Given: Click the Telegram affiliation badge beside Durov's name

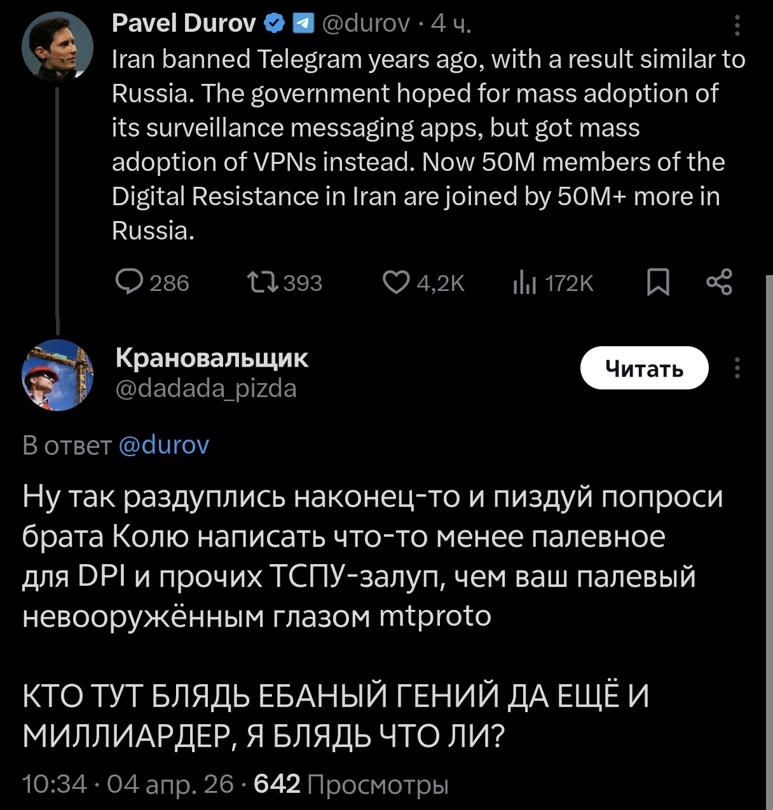Looking at the screenshot, I should coord(303,24).
